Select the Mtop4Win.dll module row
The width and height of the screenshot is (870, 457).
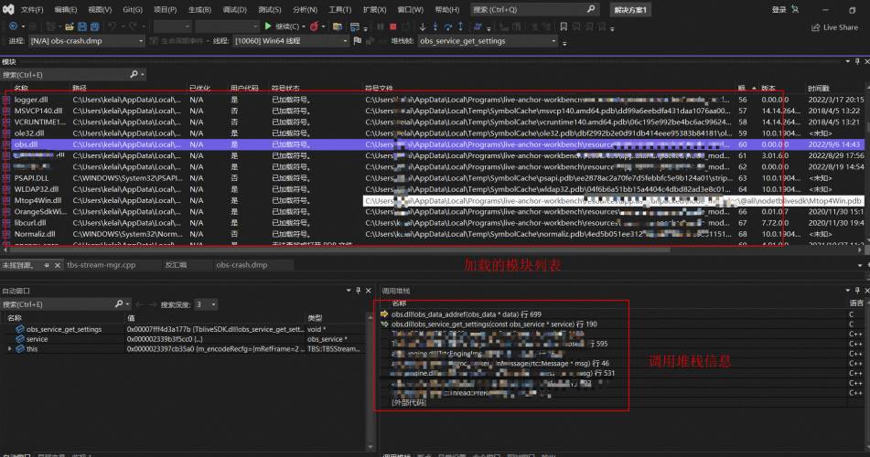434,200
